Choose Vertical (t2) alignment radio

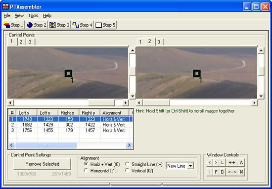[139, 171]
